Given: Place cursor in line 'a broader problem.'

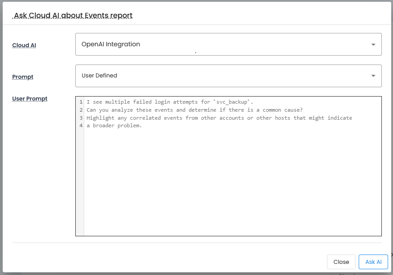Looking at the screenshot, I should (x=114, y=125).
